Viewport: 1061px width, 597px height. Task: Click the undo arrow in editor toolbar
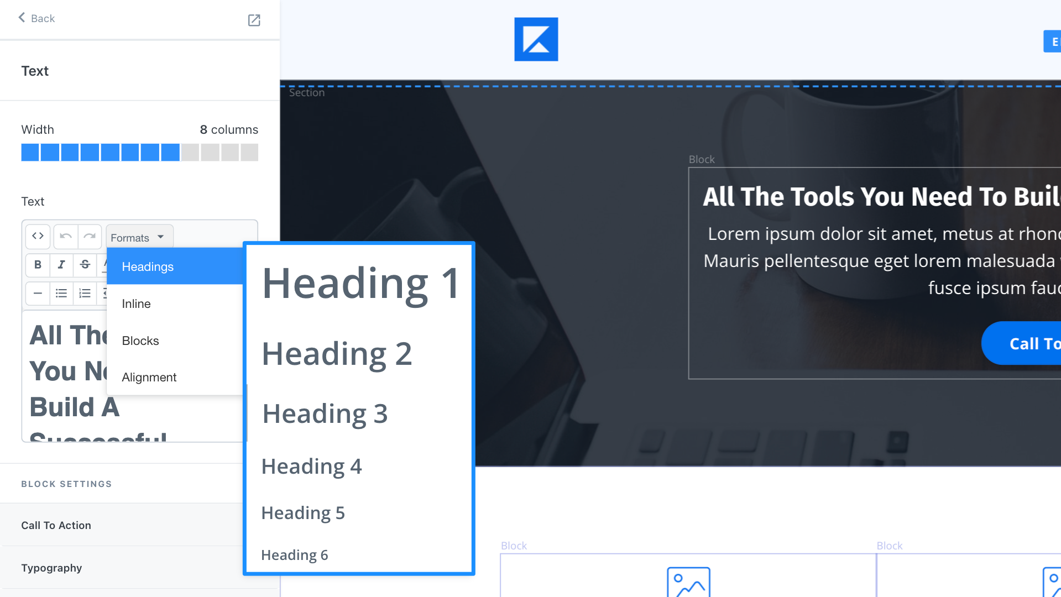[x=66, y=237]
